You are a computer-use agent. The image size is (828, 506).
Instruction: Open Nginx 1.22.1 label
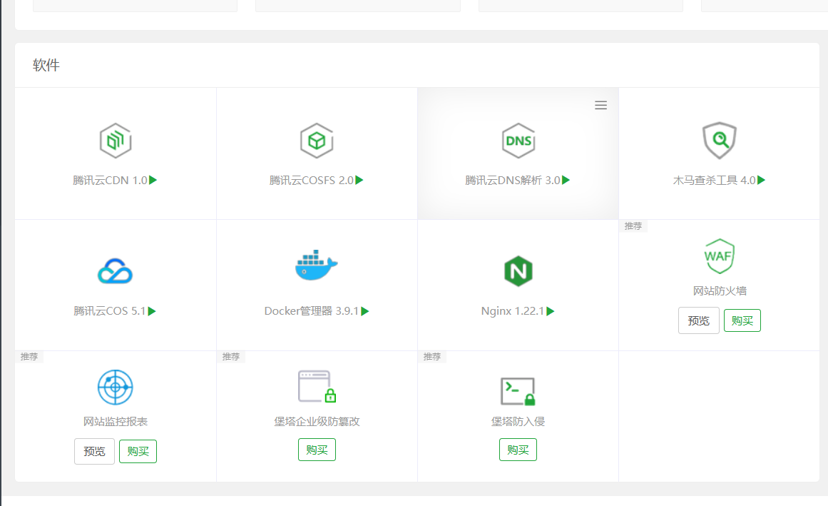[x=512, y=311]
